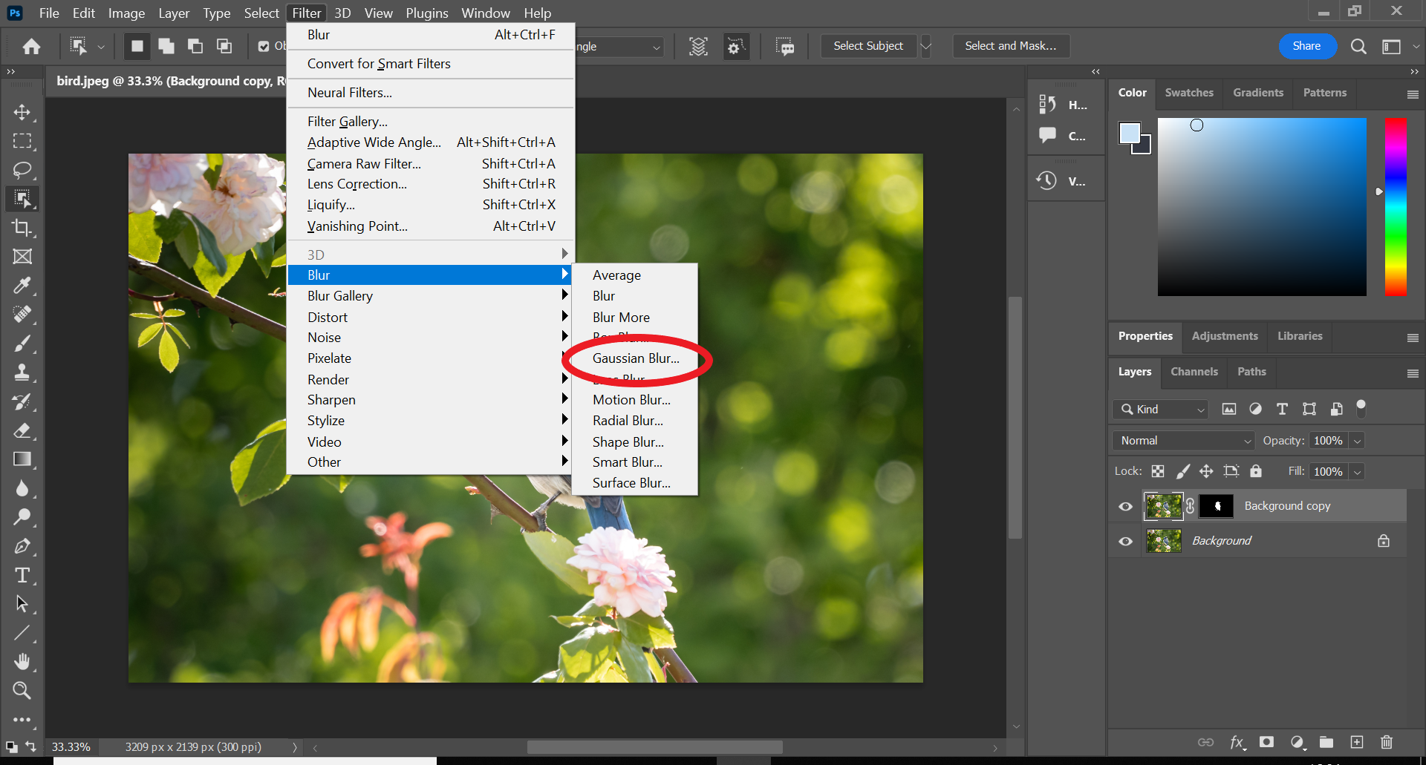The width and height of the screenshot is (1426, 765).
Task: Toggle layer filtering switch
Action: pos(1361,408)
